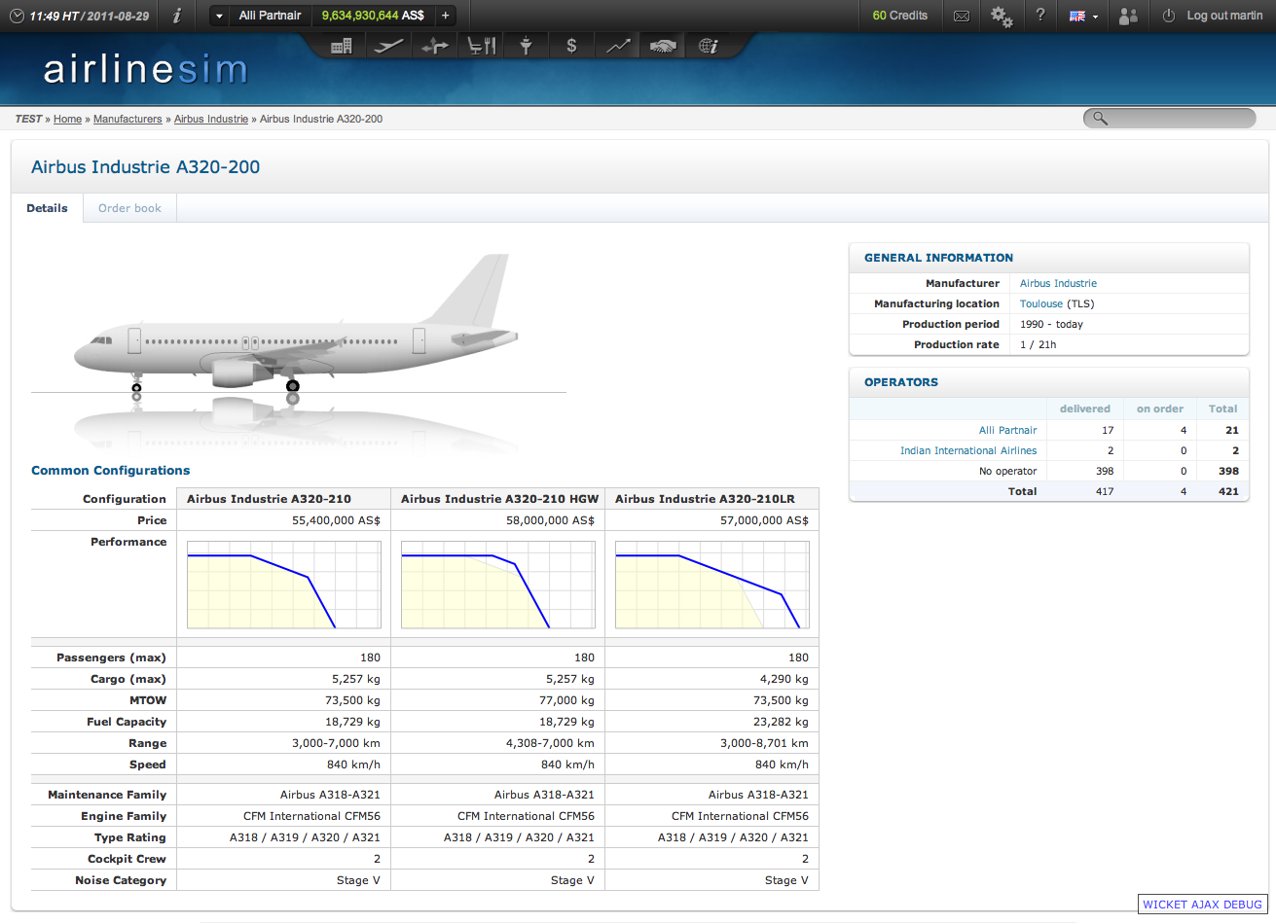Open Indian International Airlines operator link

click(968, 450)
